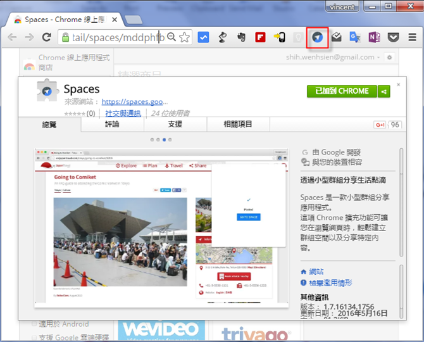
Task: Select the 總覽 overview tab
Action: pyautogui.click(x=49, y=125)
